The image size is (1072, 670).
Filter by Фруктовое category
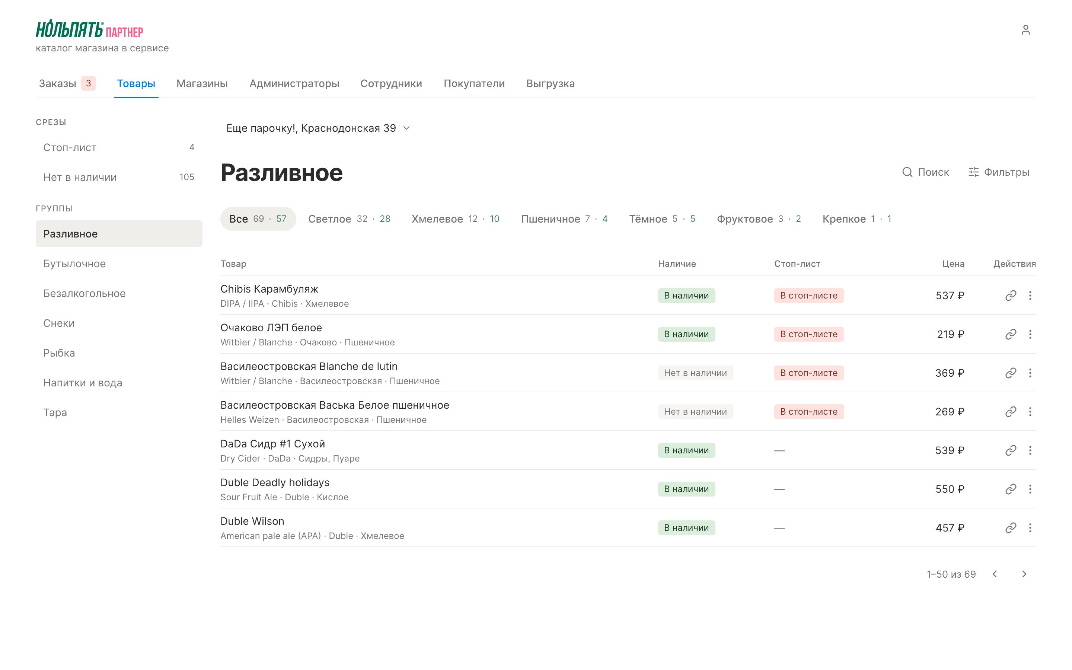point(759,219)
